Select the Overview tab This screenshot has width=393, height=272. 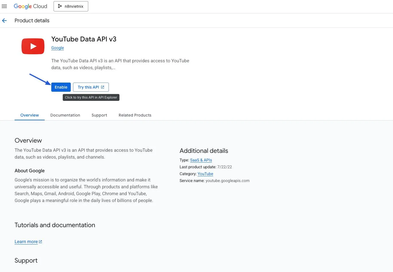(x=30, y=115)
